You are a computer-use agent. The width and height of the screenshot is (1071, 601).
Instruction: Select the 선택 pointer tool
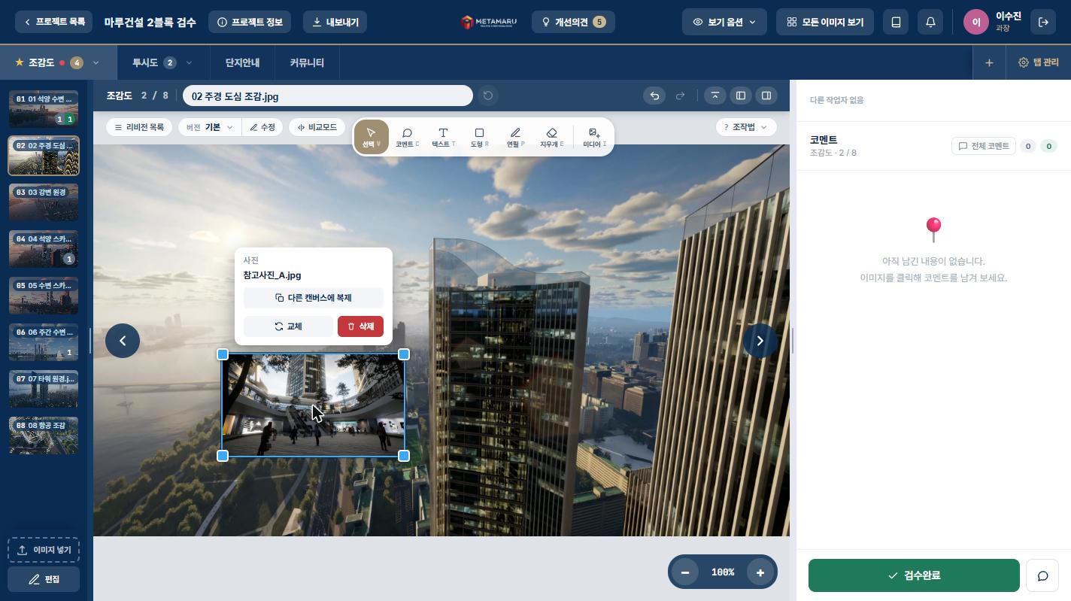tap(371, 137)
